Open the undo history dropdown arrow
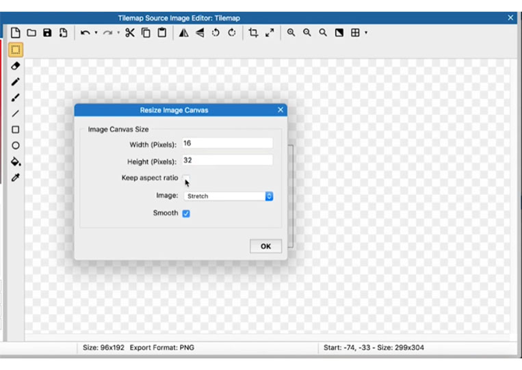 pyautogui.click(x=96, y=33)
